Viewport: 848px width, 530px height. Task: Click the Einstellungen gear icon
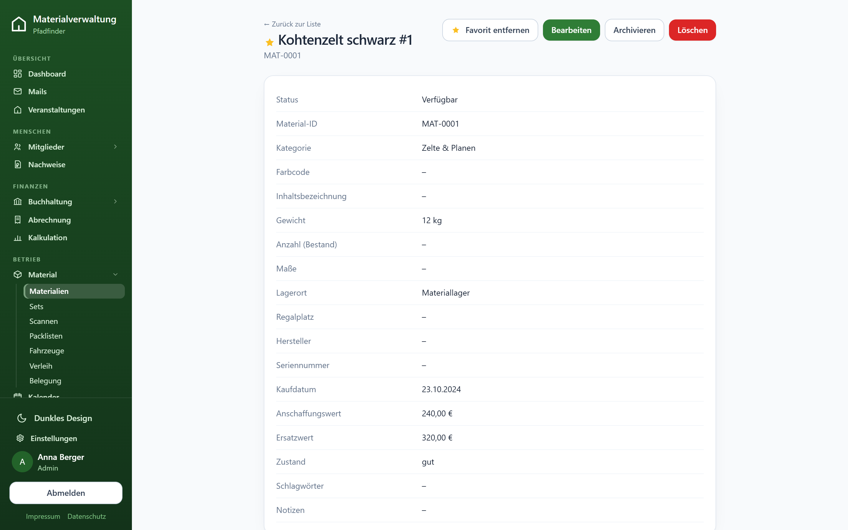(20, 438)
